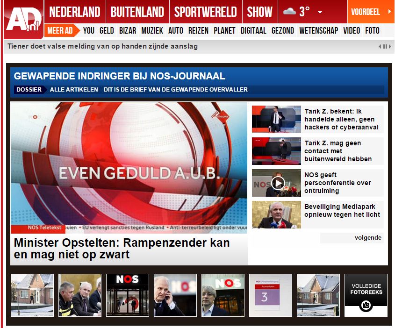Go to previous news ticker headline
The image size is (395, 328).
pyautogui.click(x=380, y=47)
